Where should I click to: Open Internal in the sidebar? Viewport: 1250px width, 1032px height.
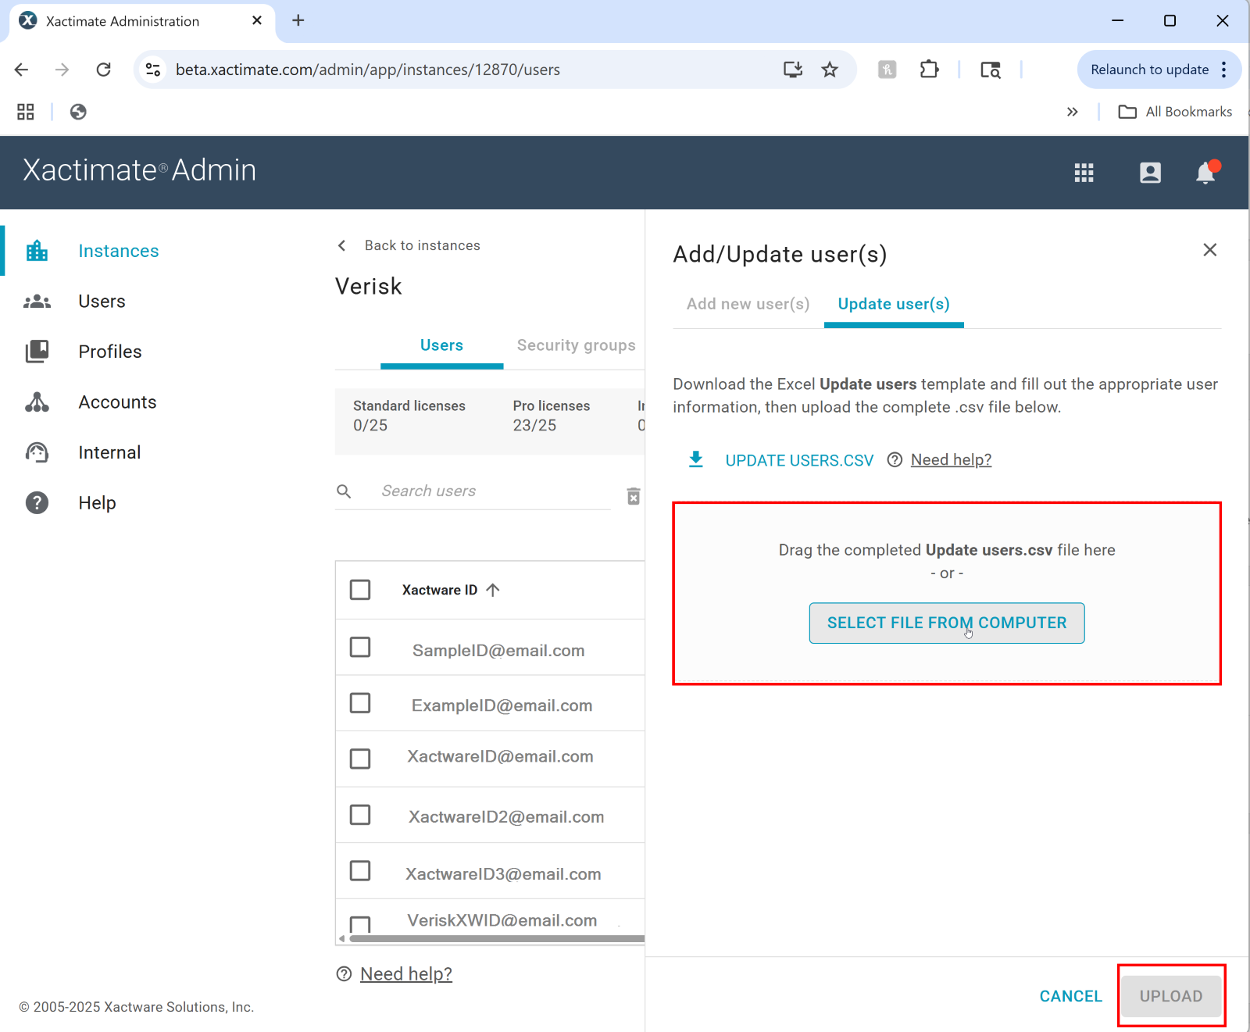point(109,452)
